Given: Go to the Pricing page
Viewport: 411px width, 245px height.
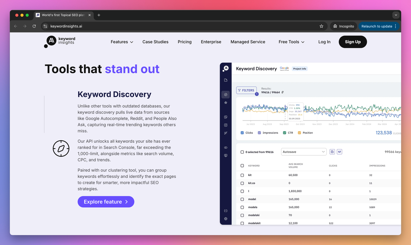Looking at the screenshot, I should point(185,42).
